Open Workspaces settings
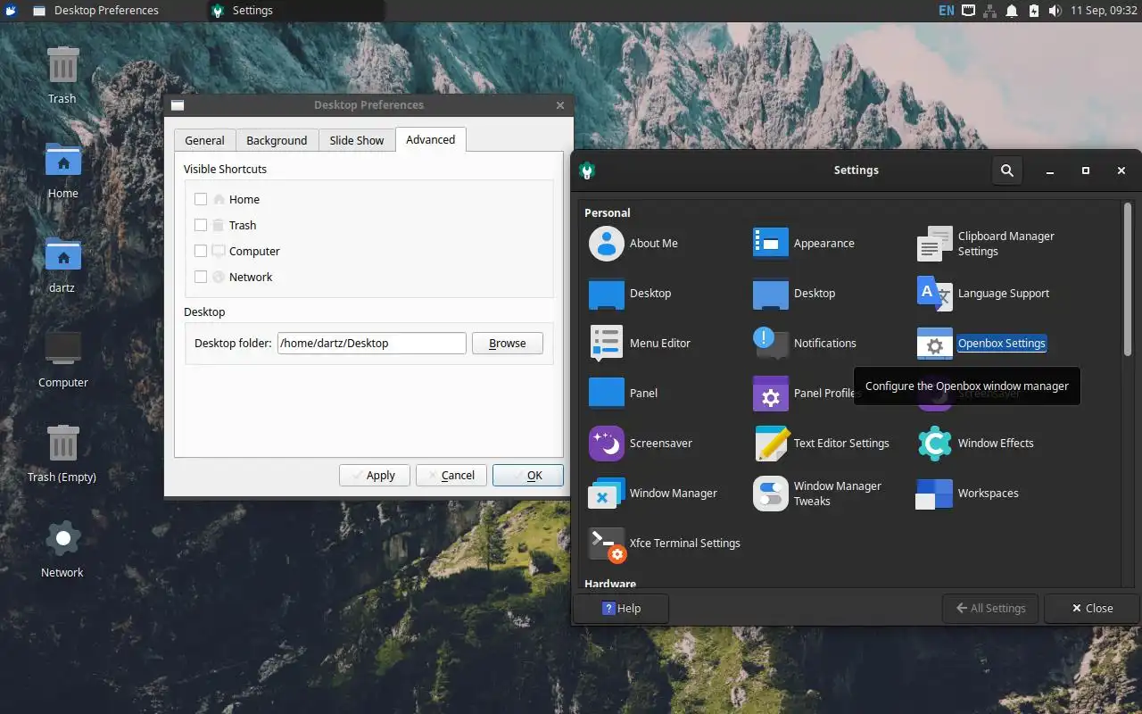Image resolution: width=1142 pixels, height=714 pixels. click(x=968, y=493)
